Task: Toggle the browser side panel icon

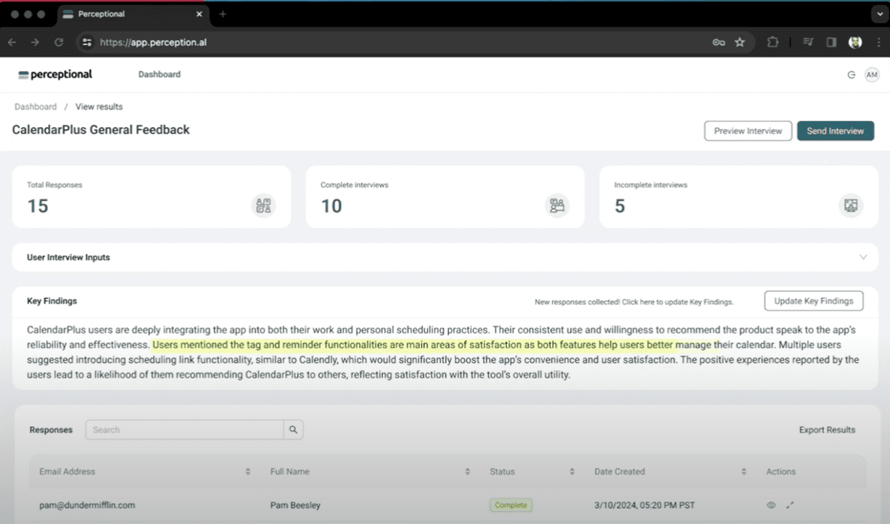Action: click(x=831, y=43)
